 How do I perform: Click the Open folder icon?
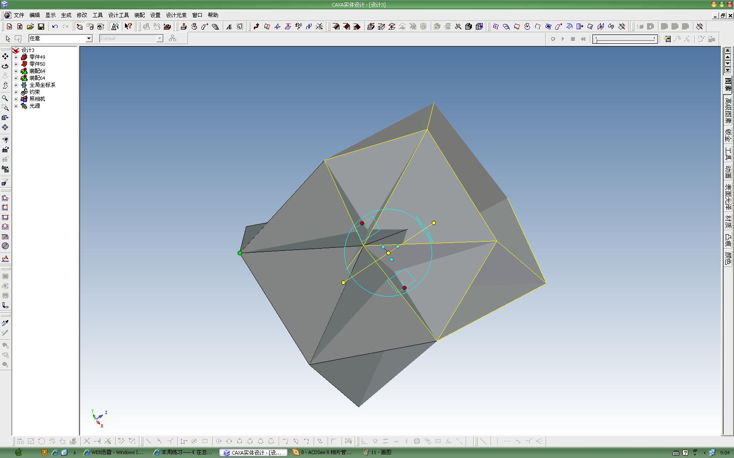30,27
